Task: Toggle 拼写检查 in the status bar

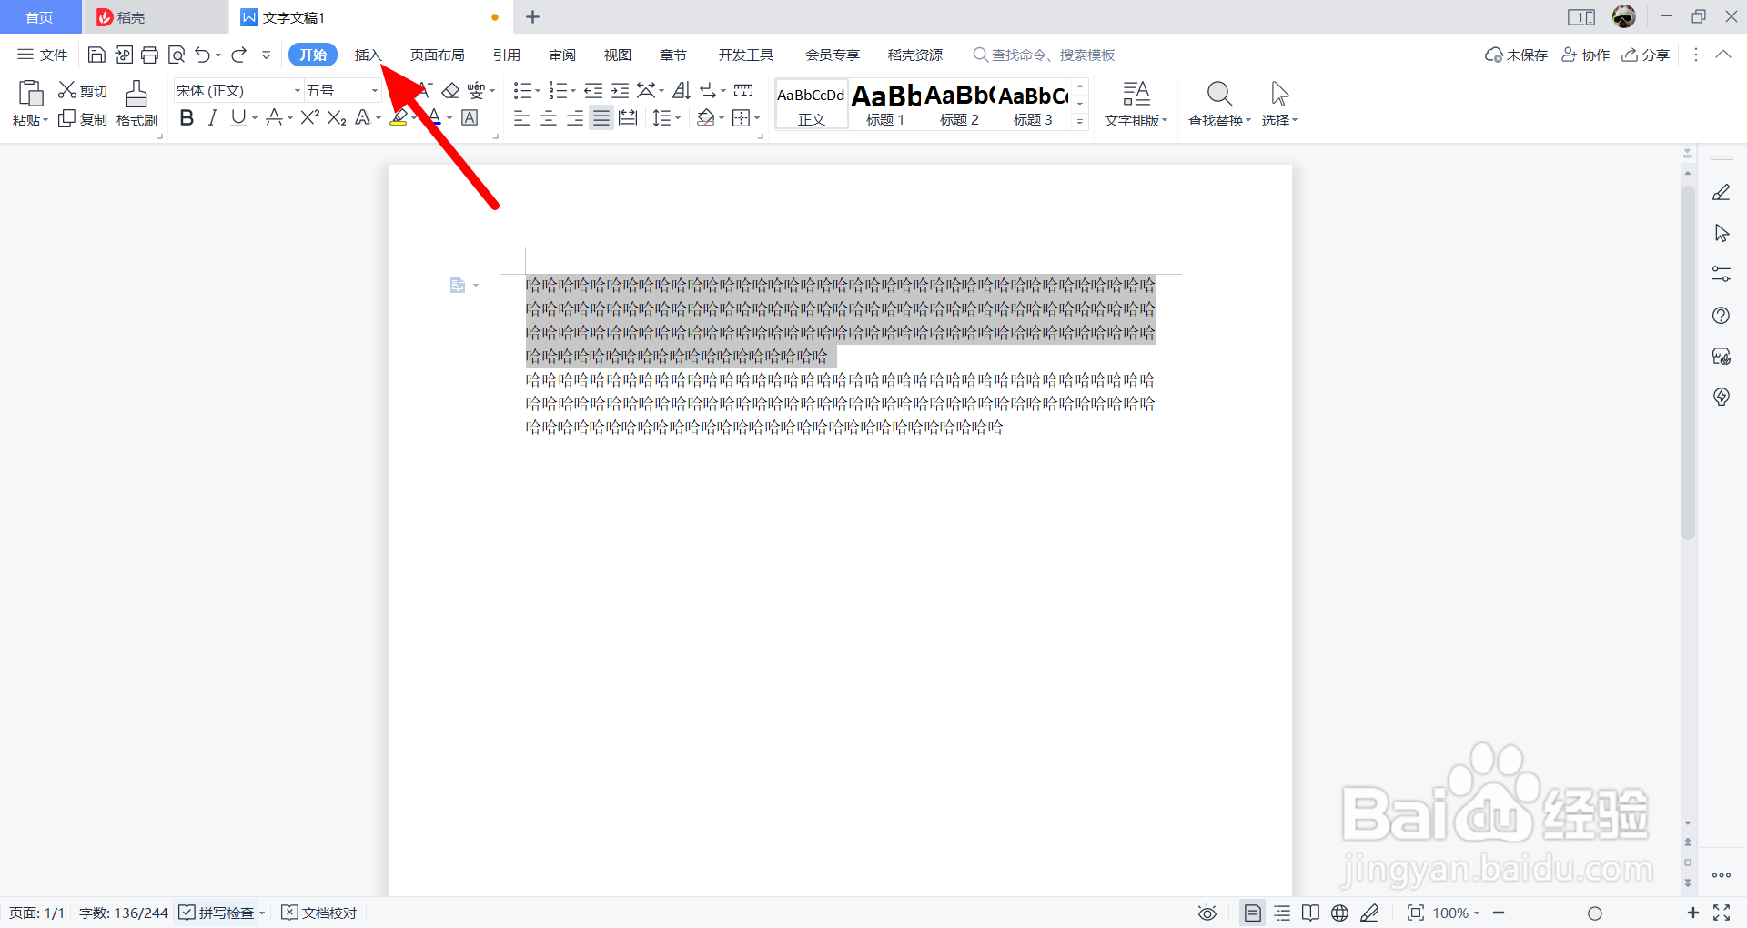Action: 217,913
